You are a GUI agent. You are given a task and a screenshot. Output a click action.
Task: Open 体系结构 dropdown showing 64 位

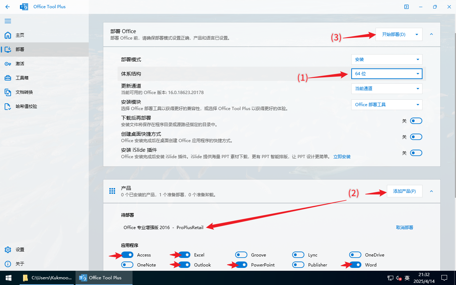click(387, 74)
